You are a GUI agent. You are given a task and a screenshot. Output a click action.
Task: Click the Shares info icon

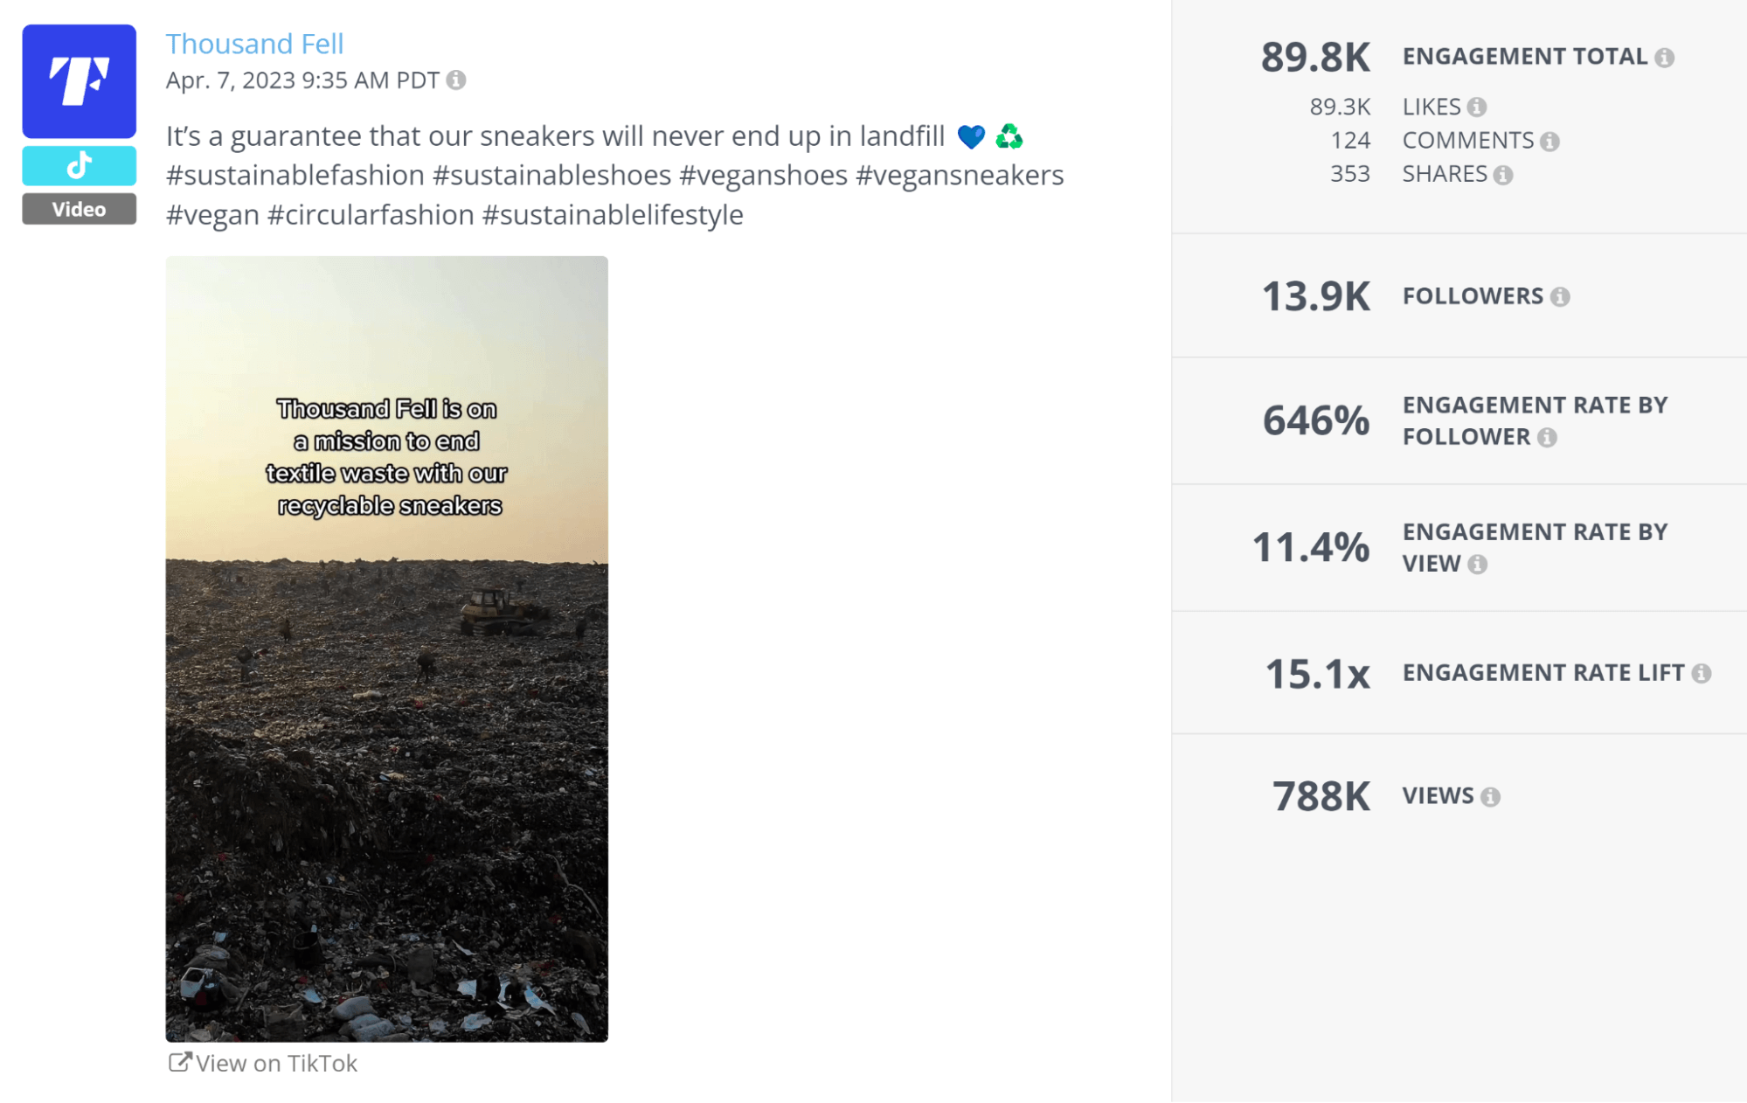(1502, 174)
